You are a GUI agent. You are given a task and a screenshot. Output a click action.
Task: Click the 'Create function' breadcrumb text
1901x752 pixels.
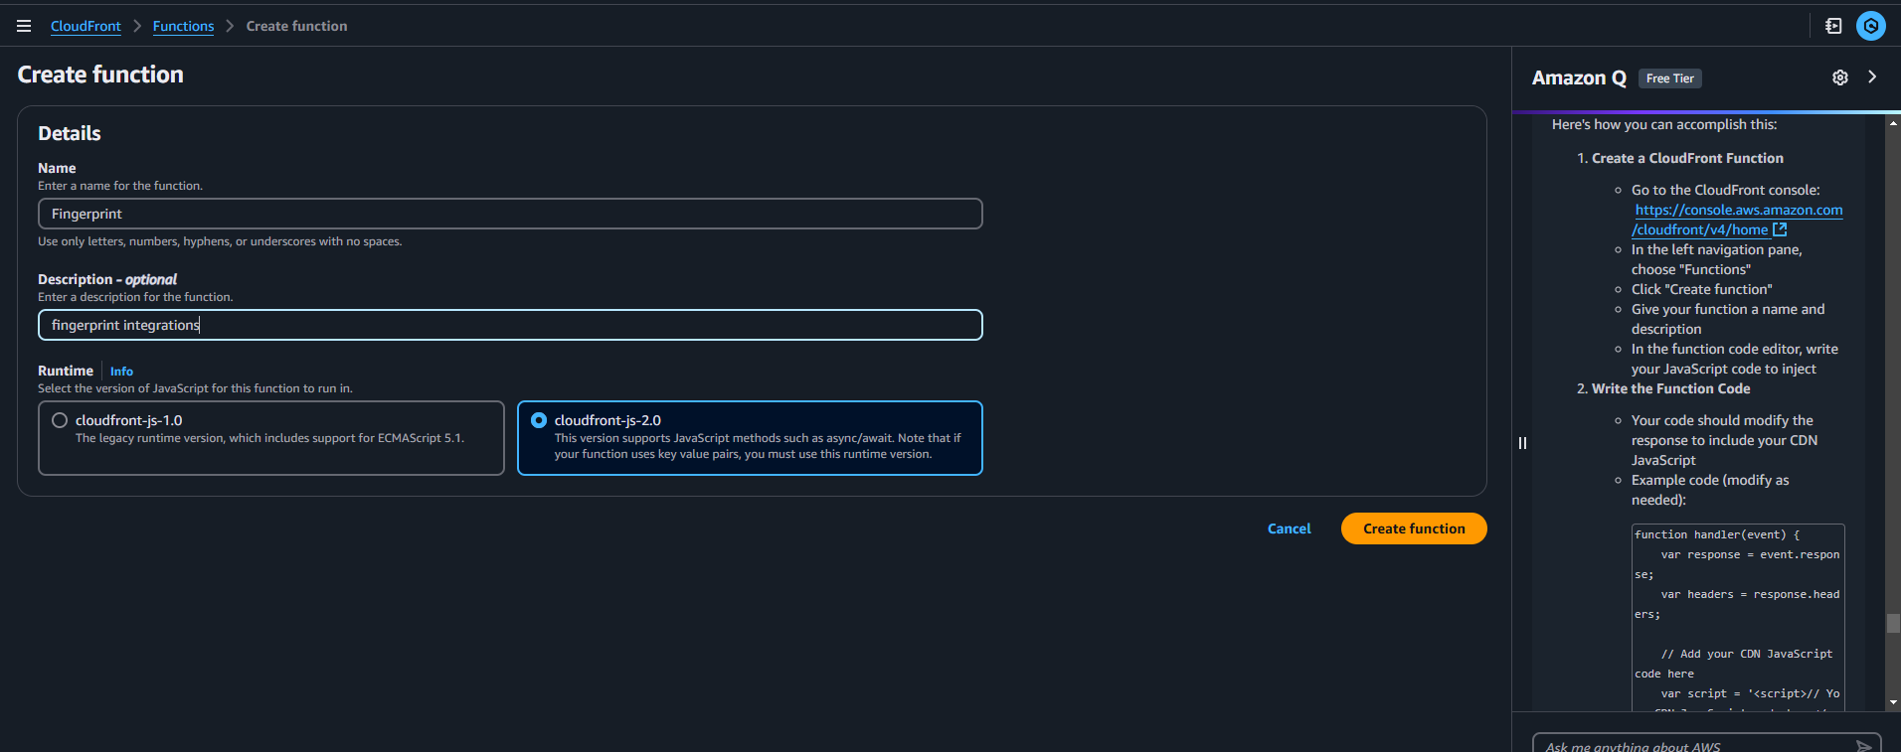[296, 26]
